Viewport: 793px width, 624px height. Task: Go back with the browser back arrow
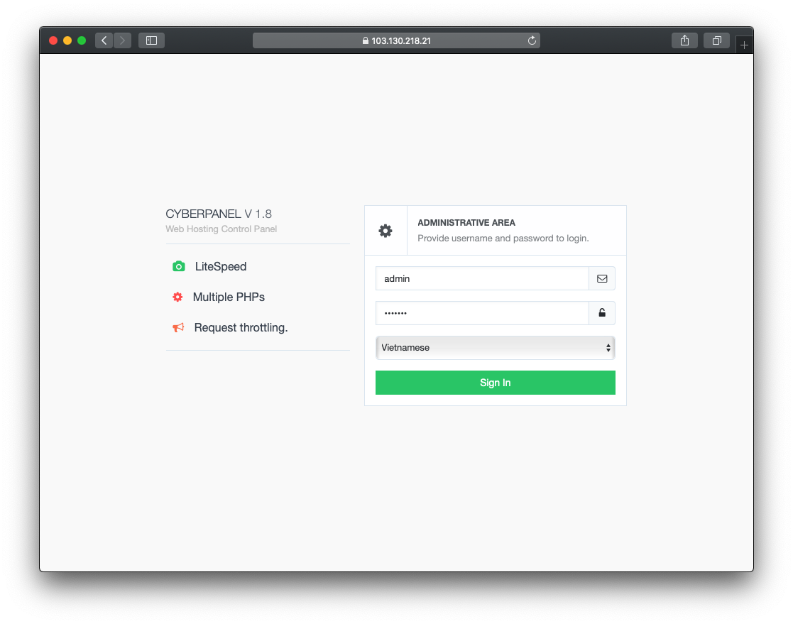(104, 40)
